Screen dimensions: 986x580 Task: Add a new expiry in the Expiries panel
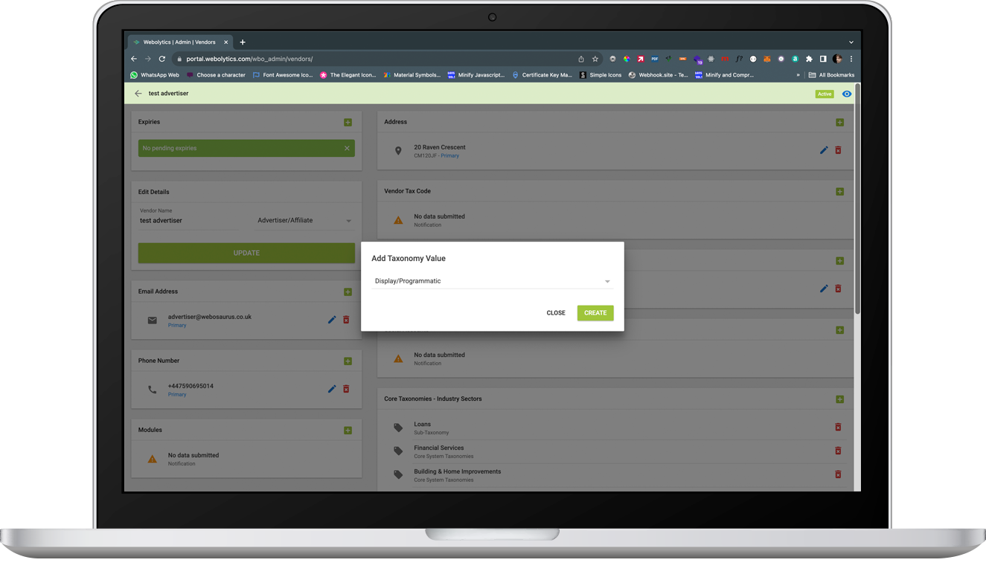tap(348, 121)
